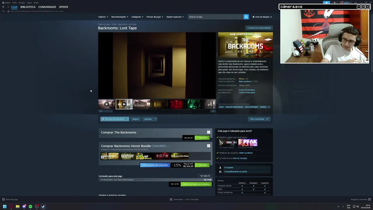
Task: Click the forward navigation arrow
Action: [x=8, y=7]
